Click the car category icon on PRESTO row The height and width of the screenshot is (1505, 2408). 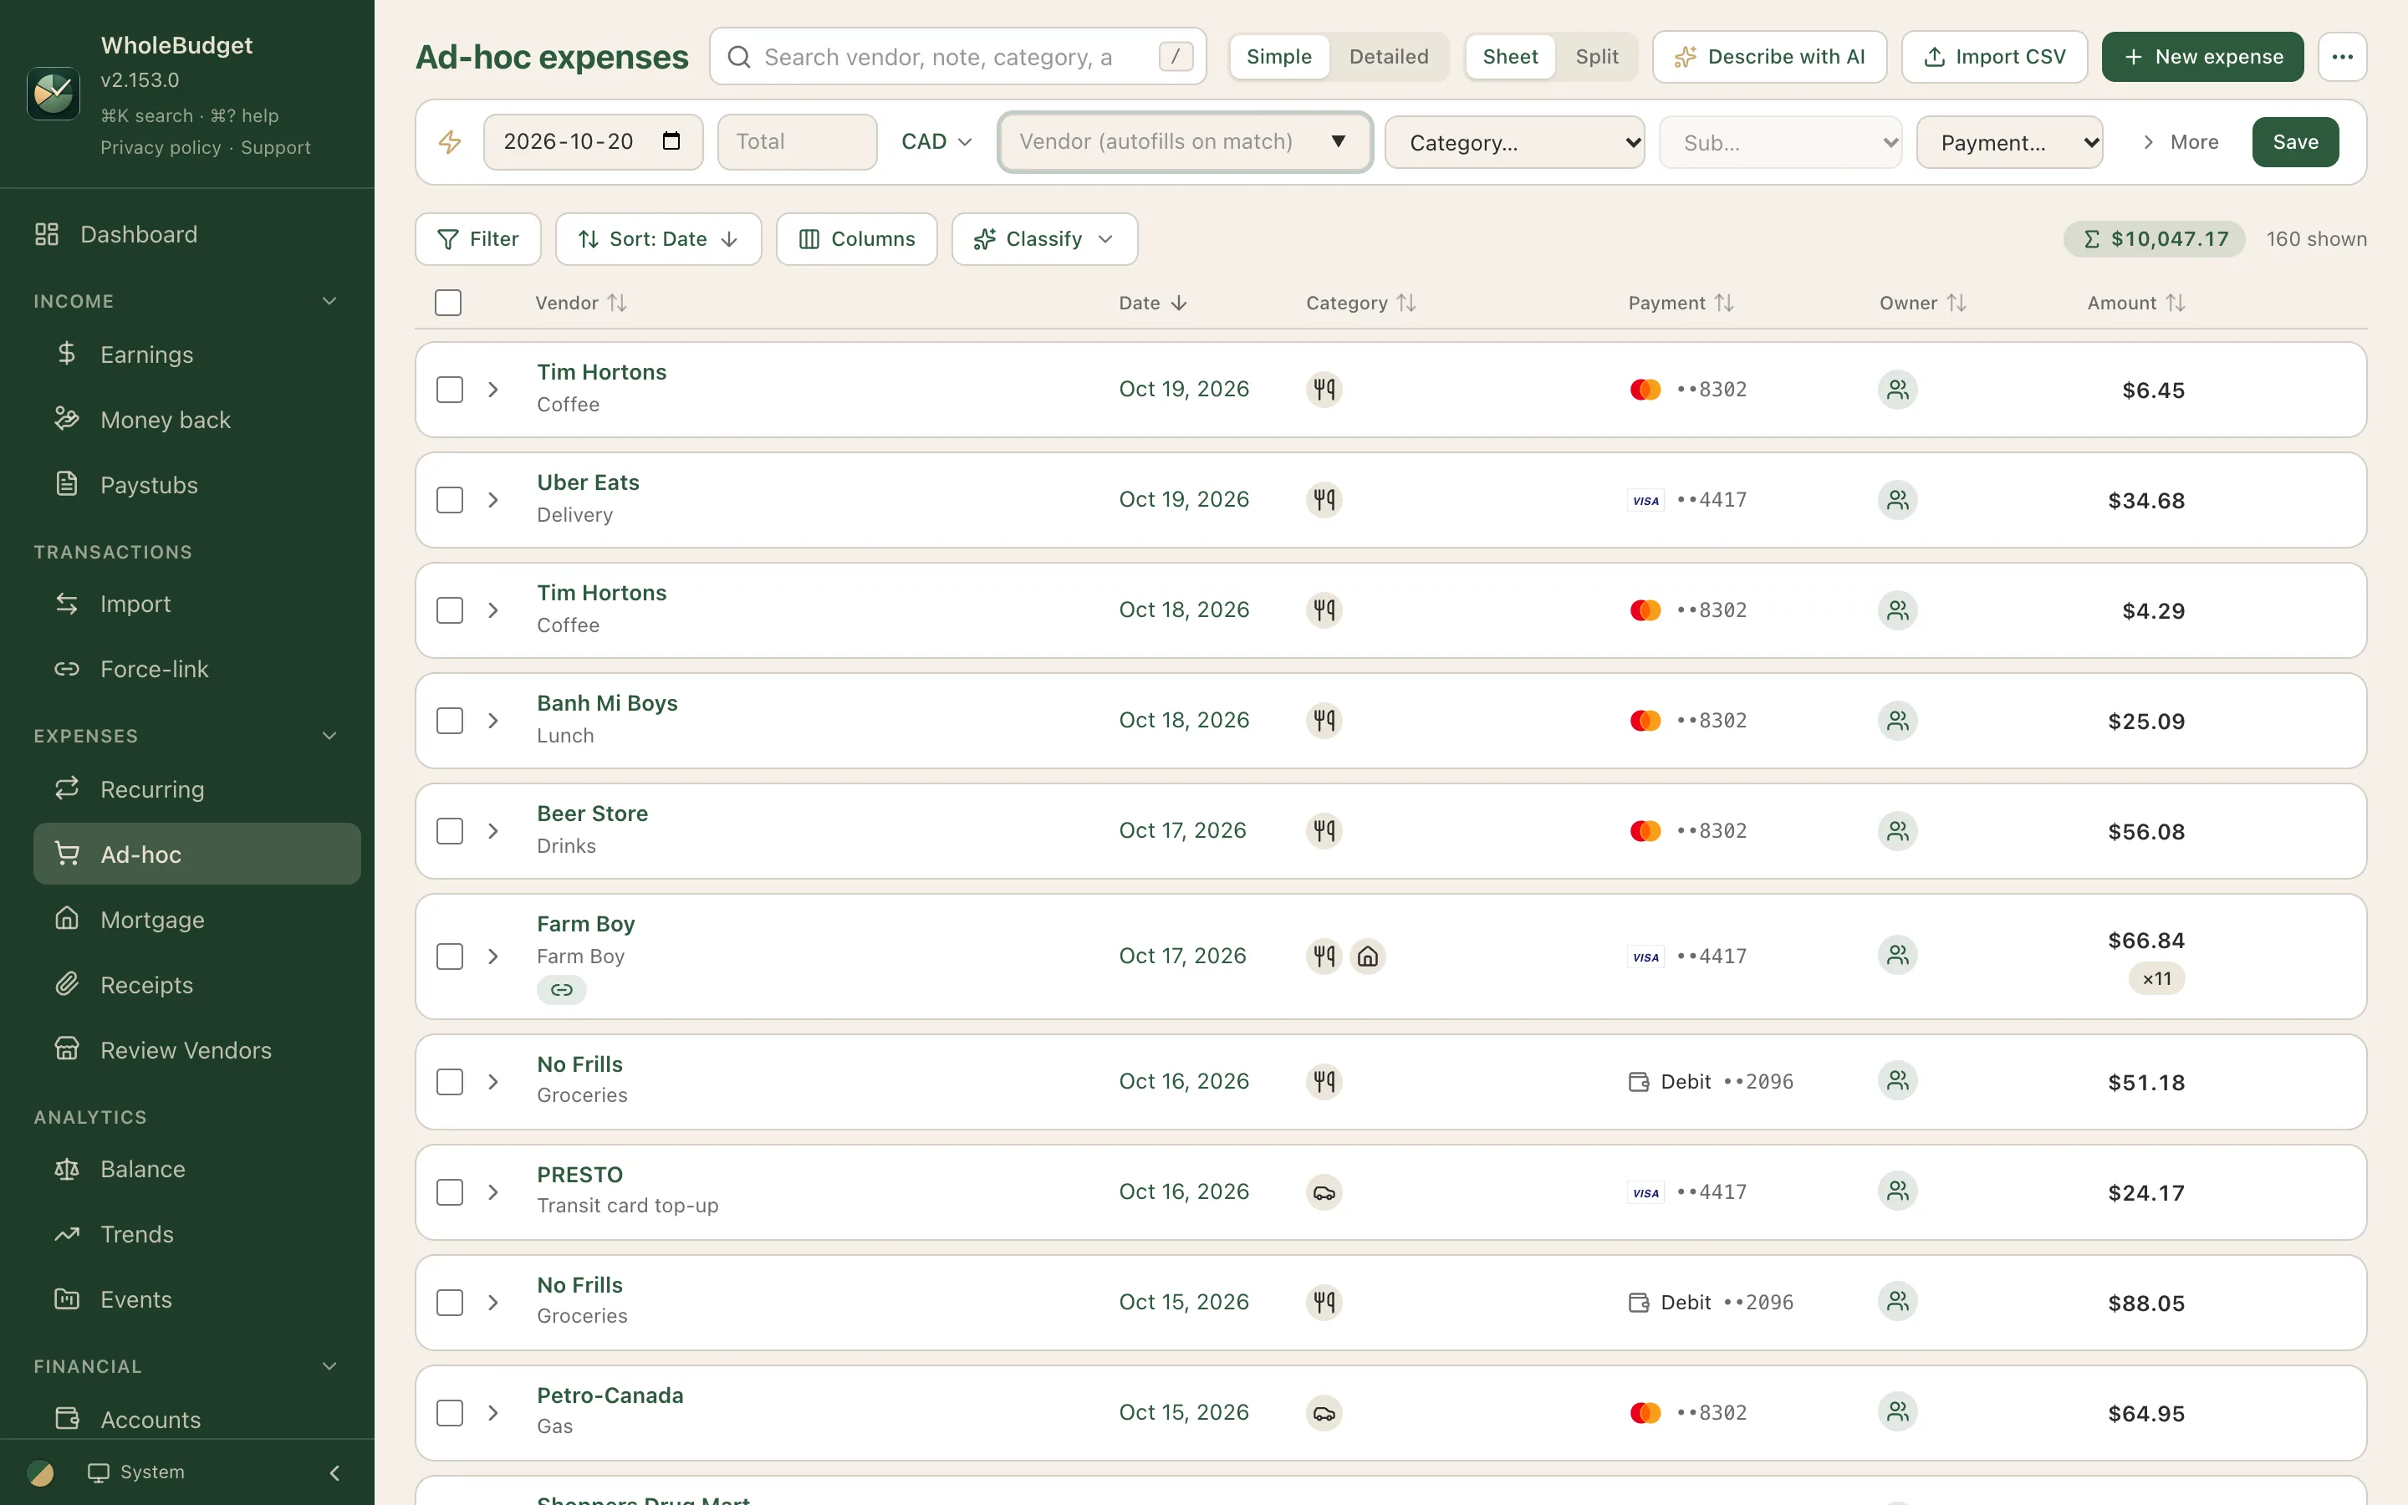1324,1192
